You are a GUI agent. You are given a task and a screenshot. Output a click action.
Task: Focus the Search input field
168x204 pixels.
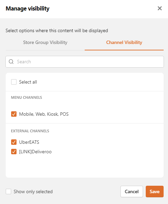point(85,62)
